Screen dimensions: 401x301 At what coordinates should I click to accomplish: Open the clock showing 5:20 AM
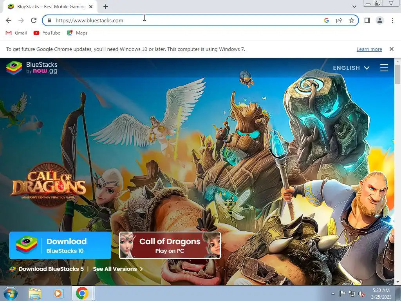[381, 294]
